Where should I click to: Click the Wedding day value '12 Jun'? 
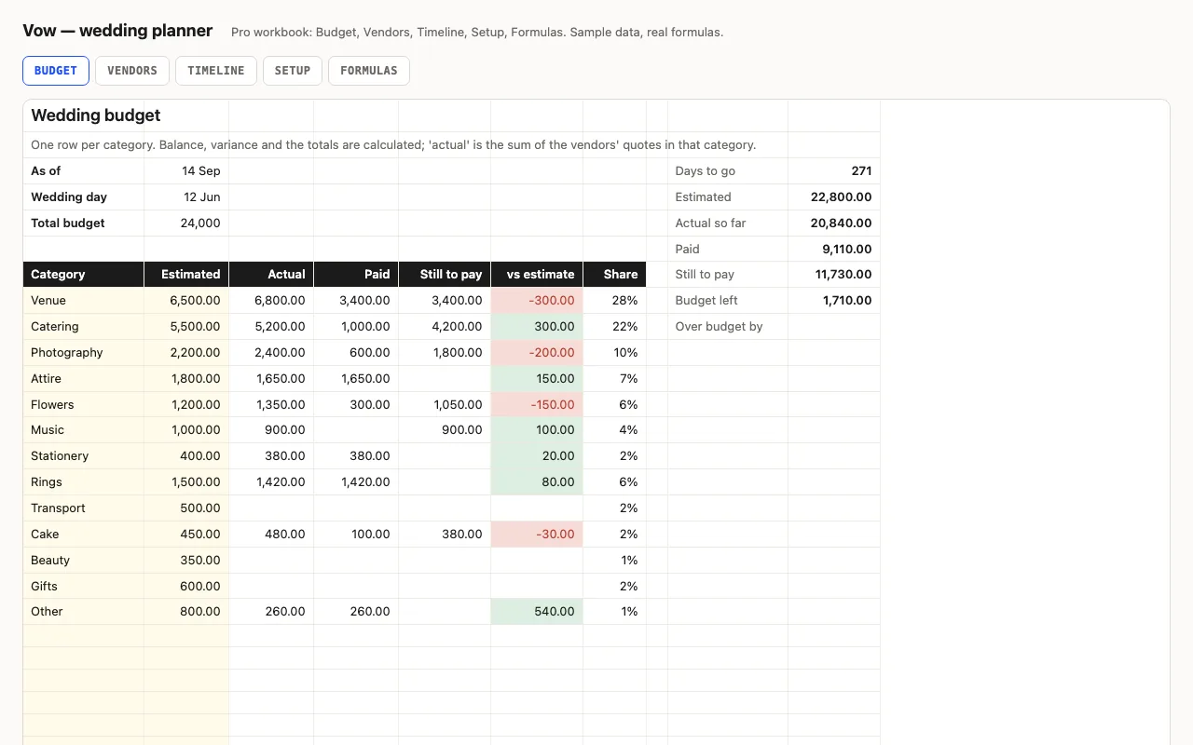[186, 197]
